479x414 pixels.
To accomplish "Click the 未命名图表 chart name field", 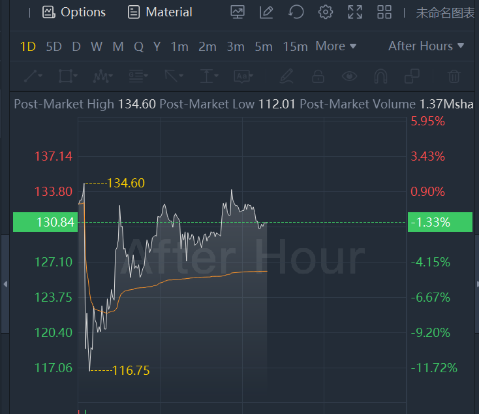I will point(445,12).
